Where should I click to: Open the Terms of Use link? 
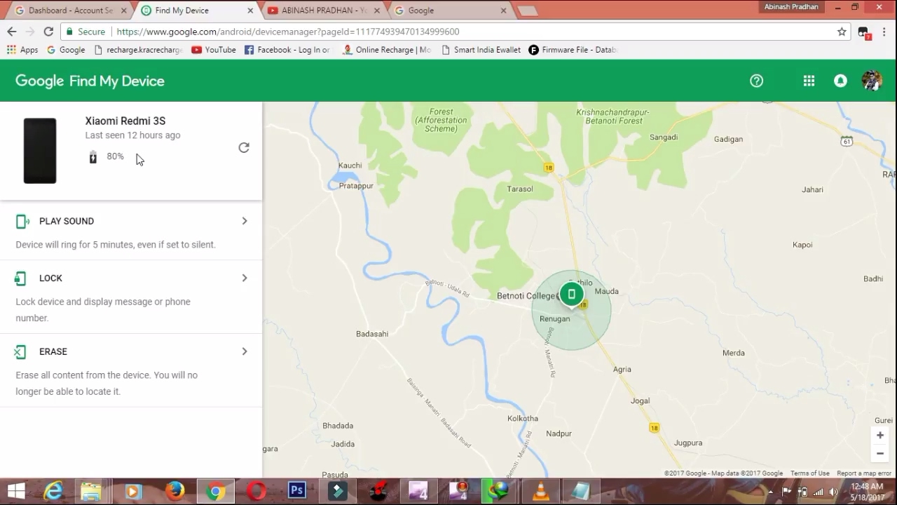(x=809, y=473)
